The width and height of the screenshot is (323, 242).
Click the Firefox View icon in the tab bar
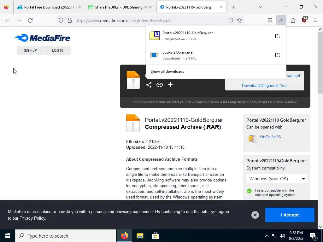tap(6, 7)
